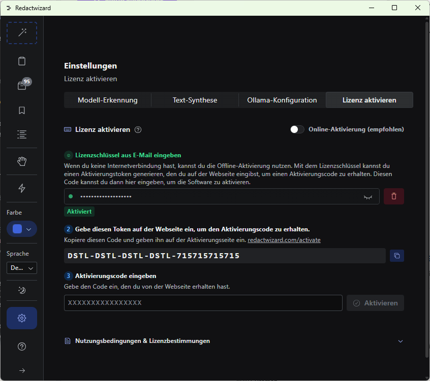Click the Aktivierungscode input field

pyautogui.click(x=203, y=303)
